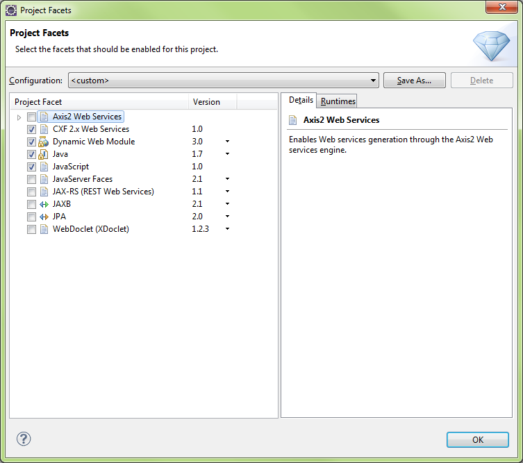
Task: Select the Dynamic Web Module label
Action: tap(94, 142)
